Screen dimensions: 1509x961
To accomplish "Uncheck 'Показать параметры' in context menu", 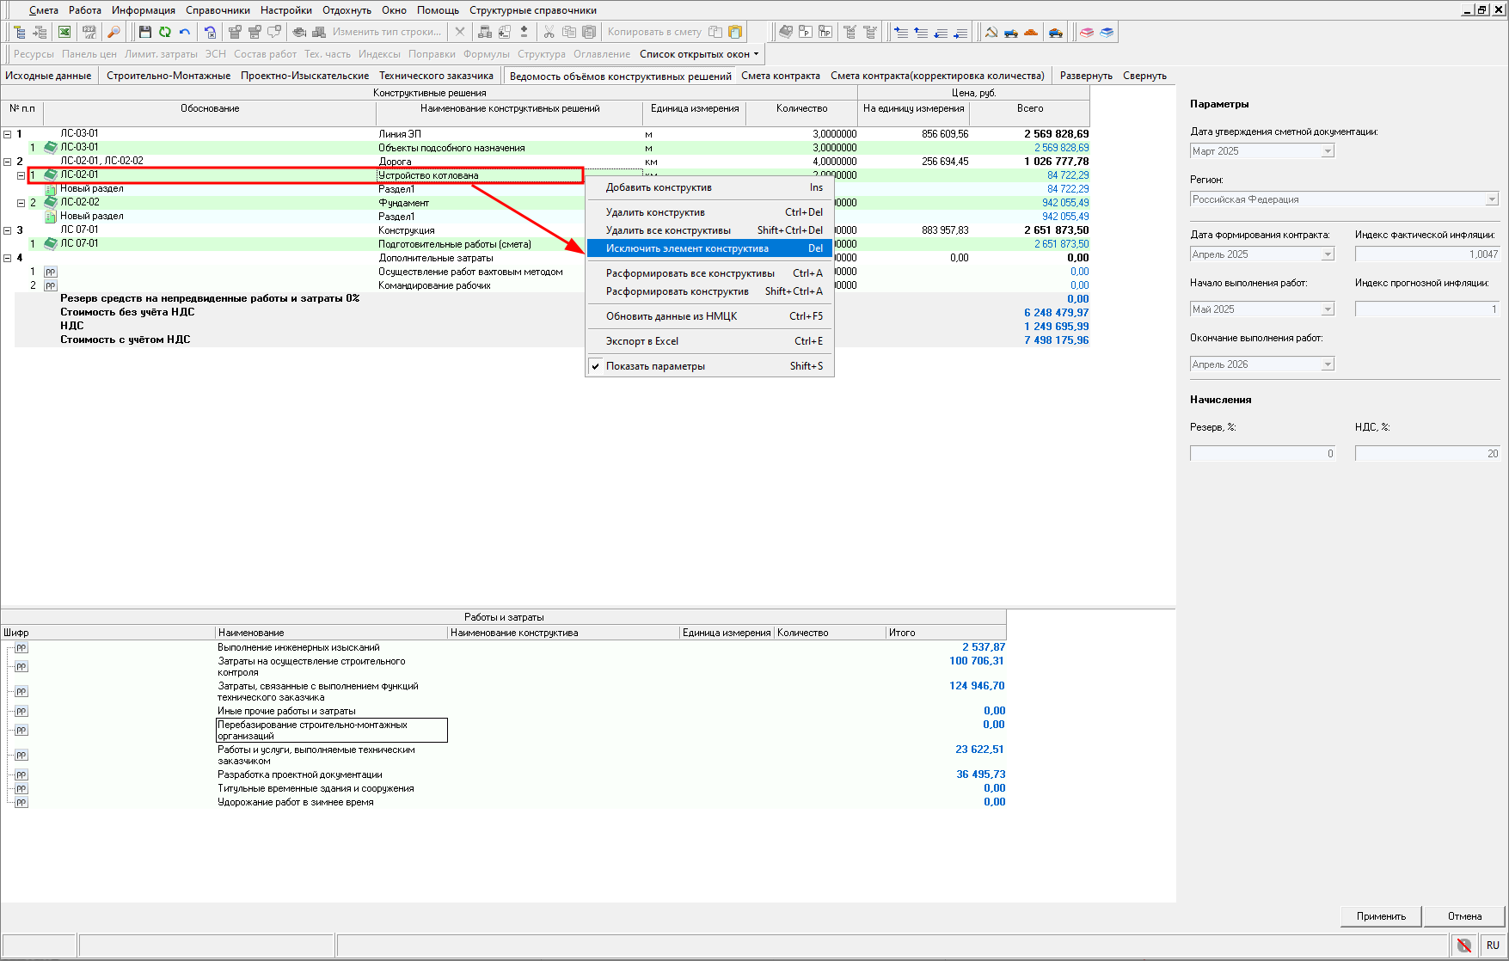I will click(654, 366).
